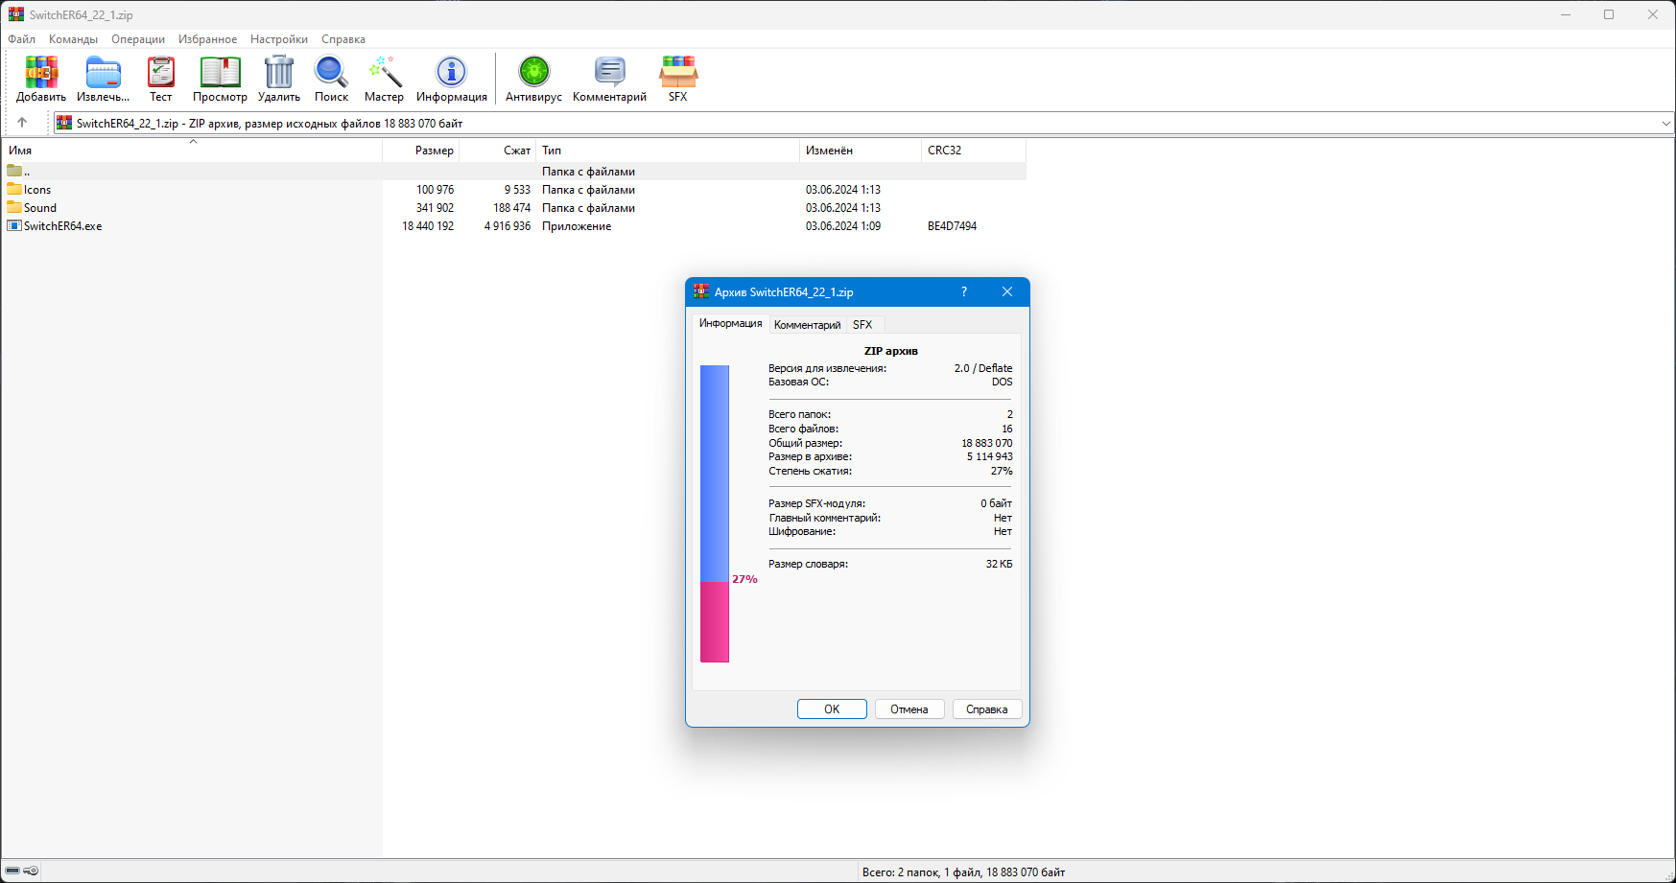This screenshot has width=1676, height=883.
Task: Click the Удалить trash bin icon
Action: 279,72
